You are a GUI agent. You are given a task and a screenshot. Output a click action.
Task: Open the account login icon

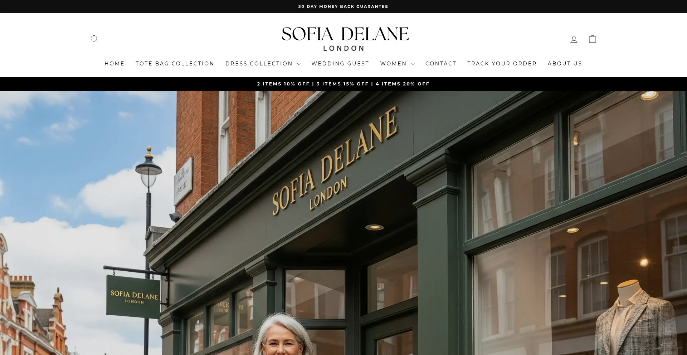(574, 39)
